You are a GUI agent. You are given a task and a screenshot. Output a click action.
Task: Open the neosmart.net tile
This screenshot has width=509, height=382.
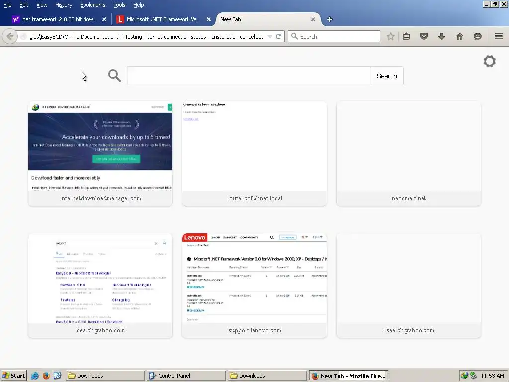pos(409,153)
